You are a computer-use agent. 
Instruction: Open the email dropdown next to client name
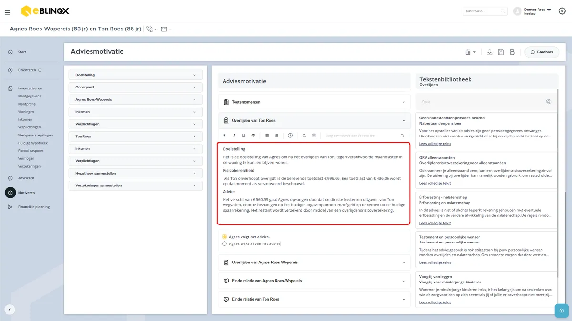pos(166,29)
